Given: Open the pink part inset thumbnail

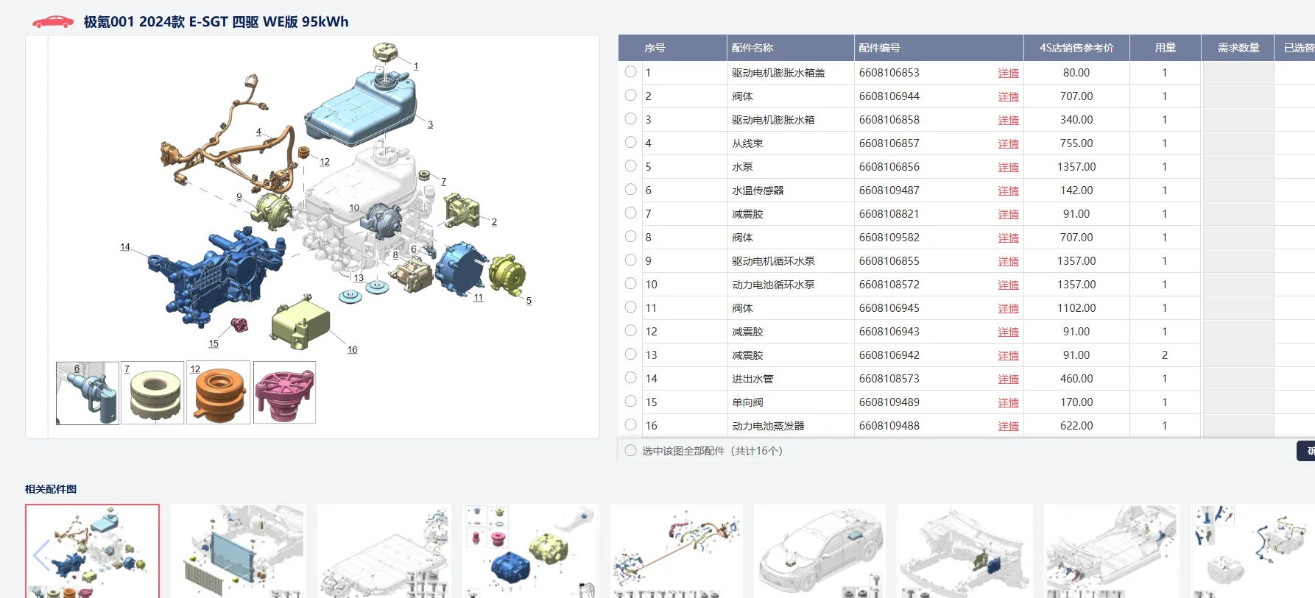Looking at the screenshot, I should click(284, 393).
